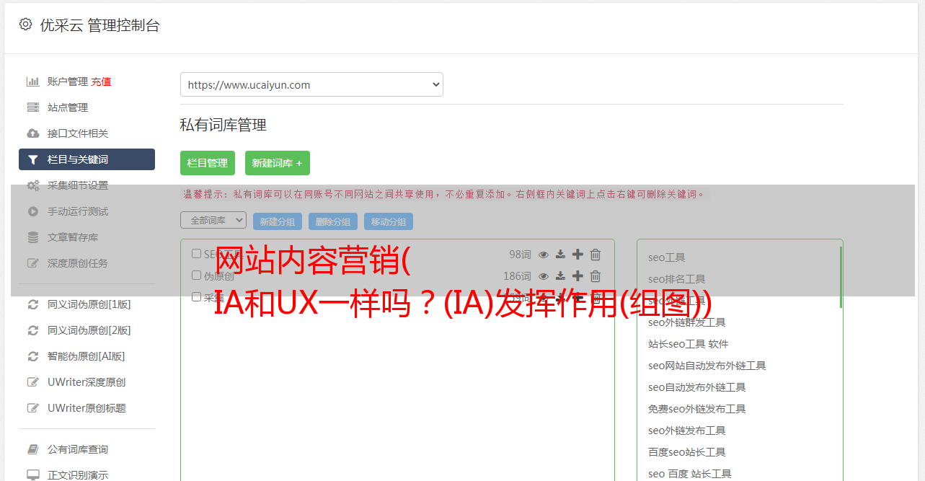Tick the checkbox of the 98词 library

coord(196,254)
